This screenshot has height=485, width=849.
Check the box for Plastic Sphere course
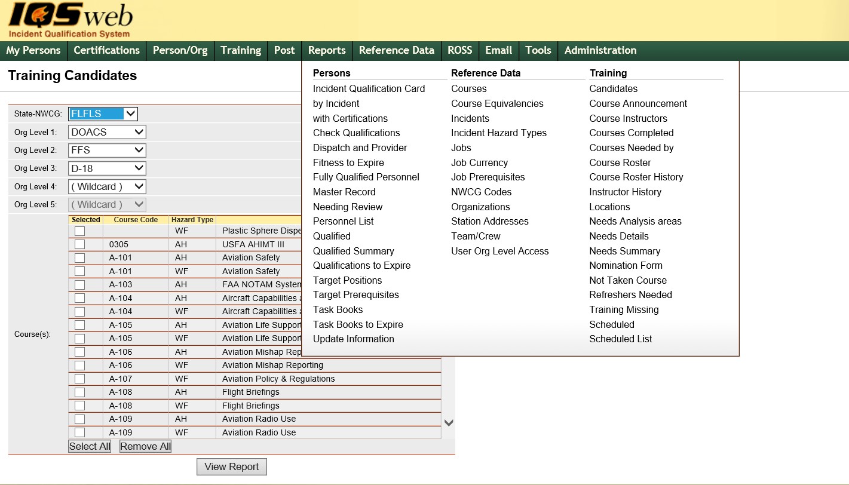tap(79, 231)
